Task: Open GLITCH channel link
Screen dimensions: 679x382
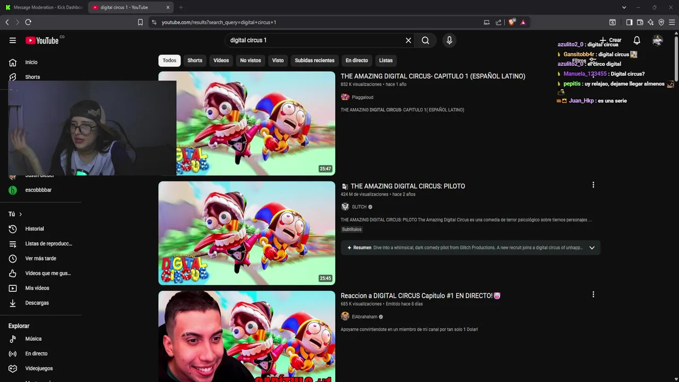Action: click(359, 207)
